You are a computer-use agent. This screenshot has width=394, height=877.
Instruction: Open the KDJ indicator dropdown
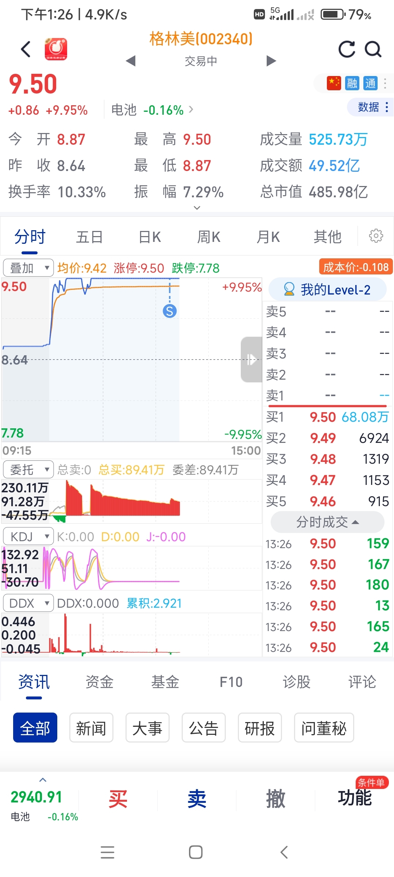(28, 536)
